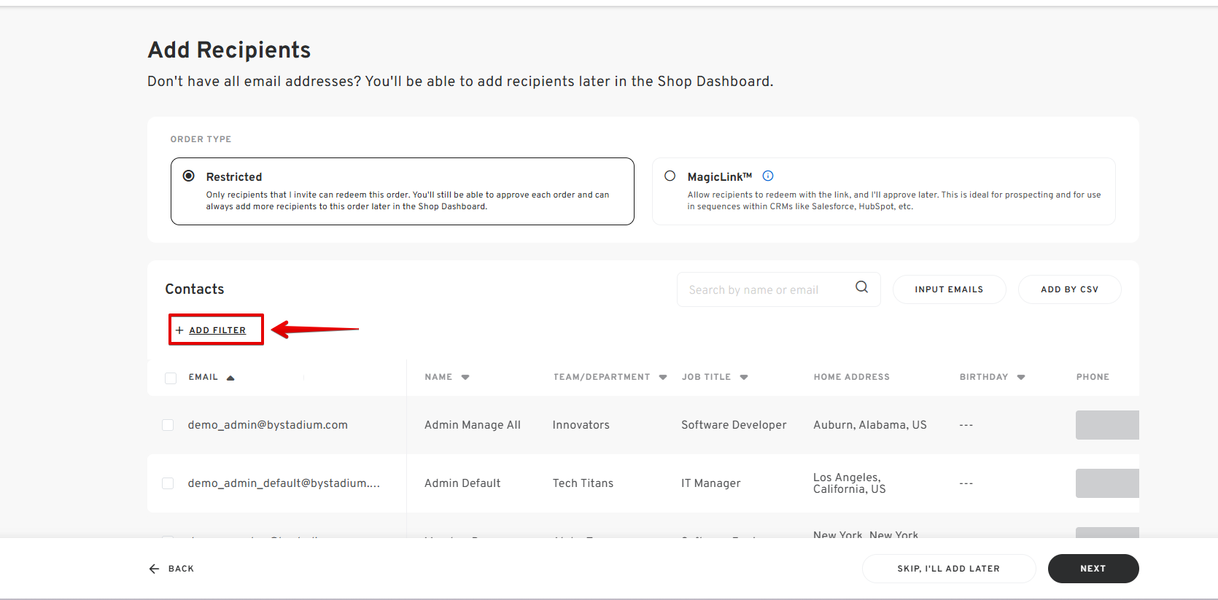Image resolution: width=1218 pixels, height=600 pixels.
Task: Open the Name column sort arrow
Action: point(465,378)
